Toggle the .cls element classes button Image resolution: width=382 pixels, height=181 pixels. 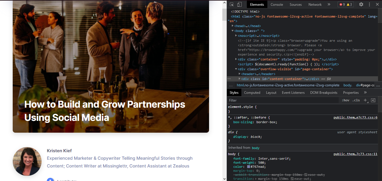pyautogui.click(x=356, y=100)
